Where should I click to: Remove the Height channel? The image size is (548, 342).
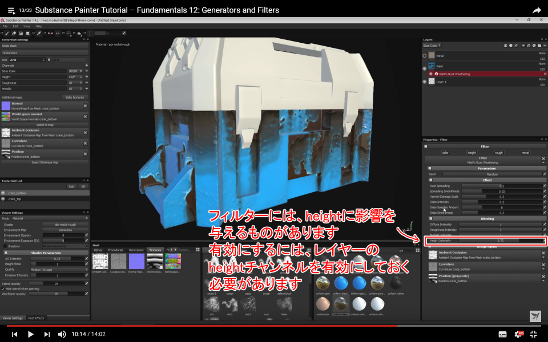[x=87, y=77]
